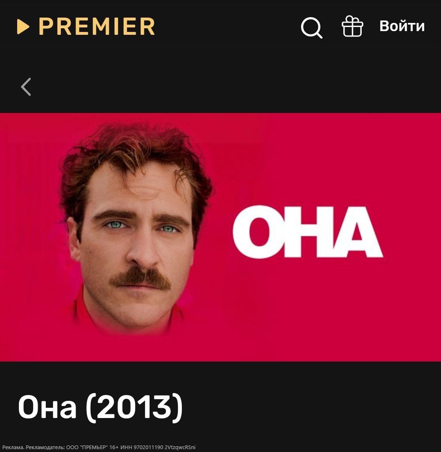Click the white ОНА lettering on poster
The image size is (441, 452).
(x=307, y=232)
